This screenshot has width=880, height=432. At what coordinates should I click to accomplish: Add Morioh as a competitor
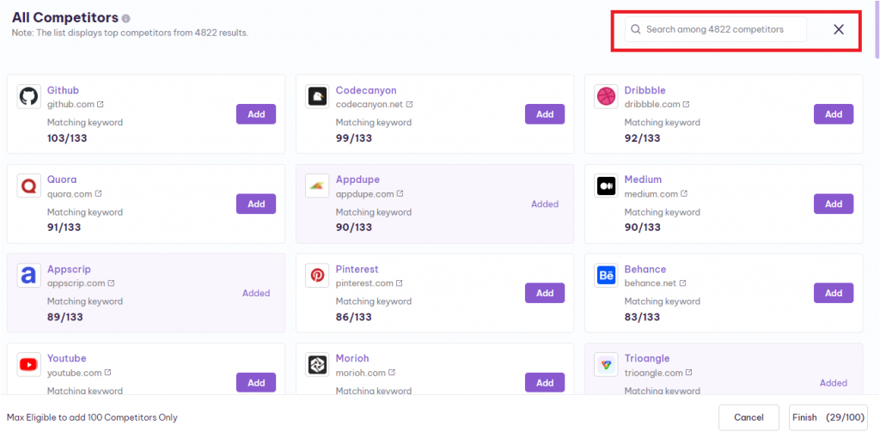coord(545,383)
